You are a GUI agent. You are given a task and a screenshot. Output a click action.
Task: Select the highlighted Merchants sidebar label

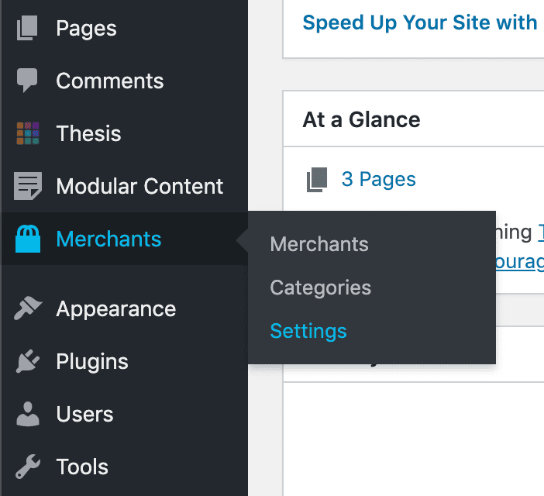[108, 239]
